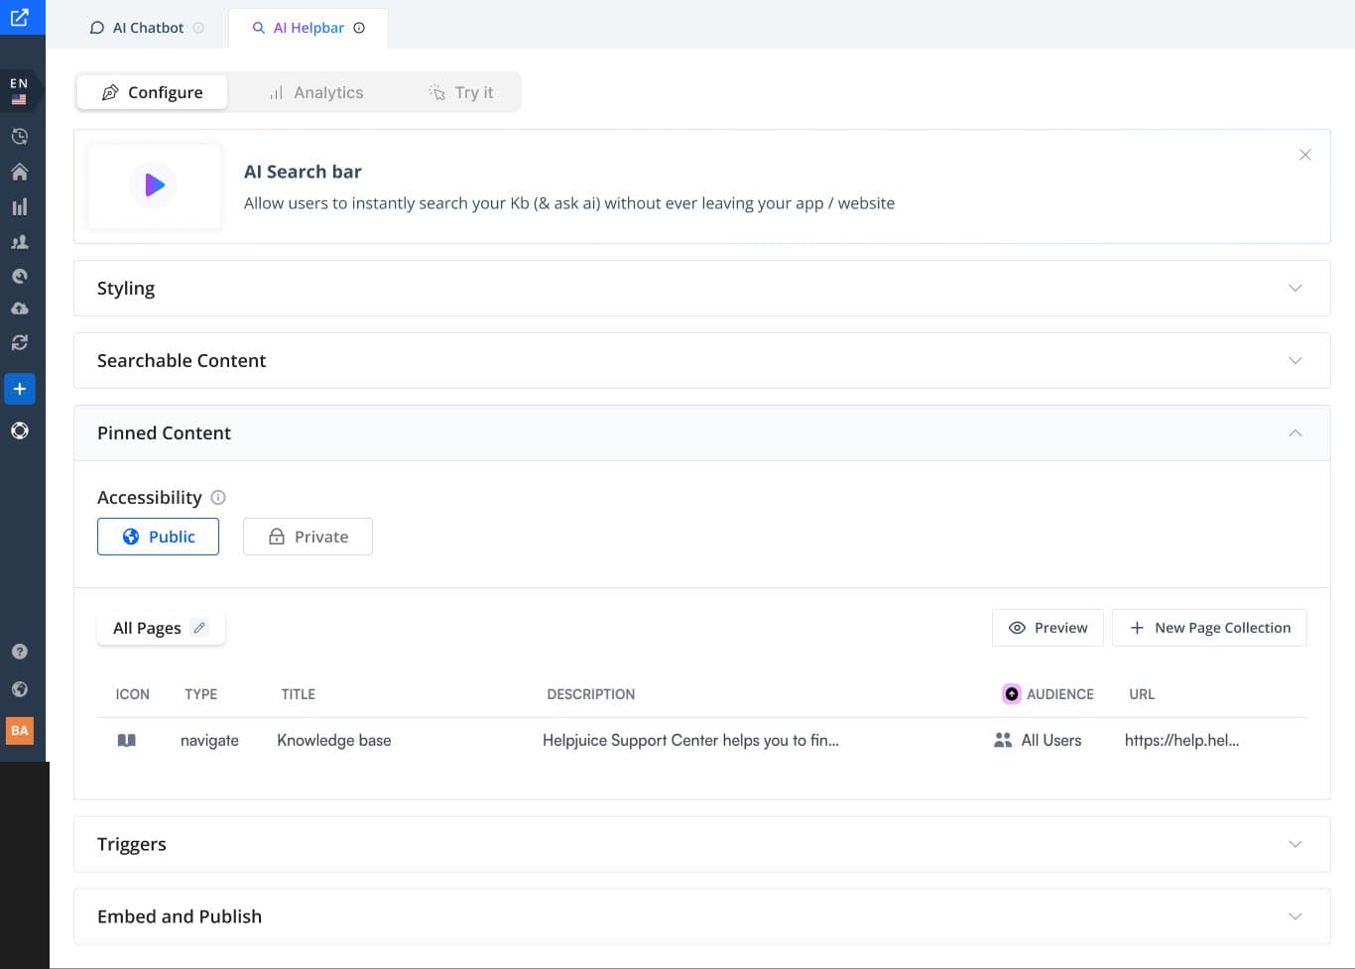Go to the home icon in sidebar
The width and height of the screenshot is (1355, 969).
click(x=19, y=172)
